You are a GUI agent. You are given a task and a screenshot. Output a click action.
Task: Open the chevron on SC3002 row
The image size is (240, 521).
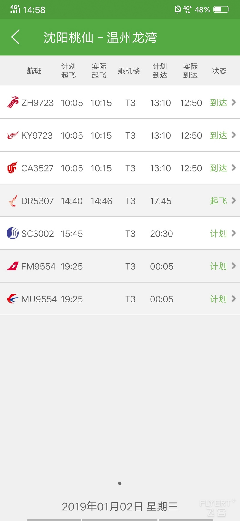click(234, 233)
